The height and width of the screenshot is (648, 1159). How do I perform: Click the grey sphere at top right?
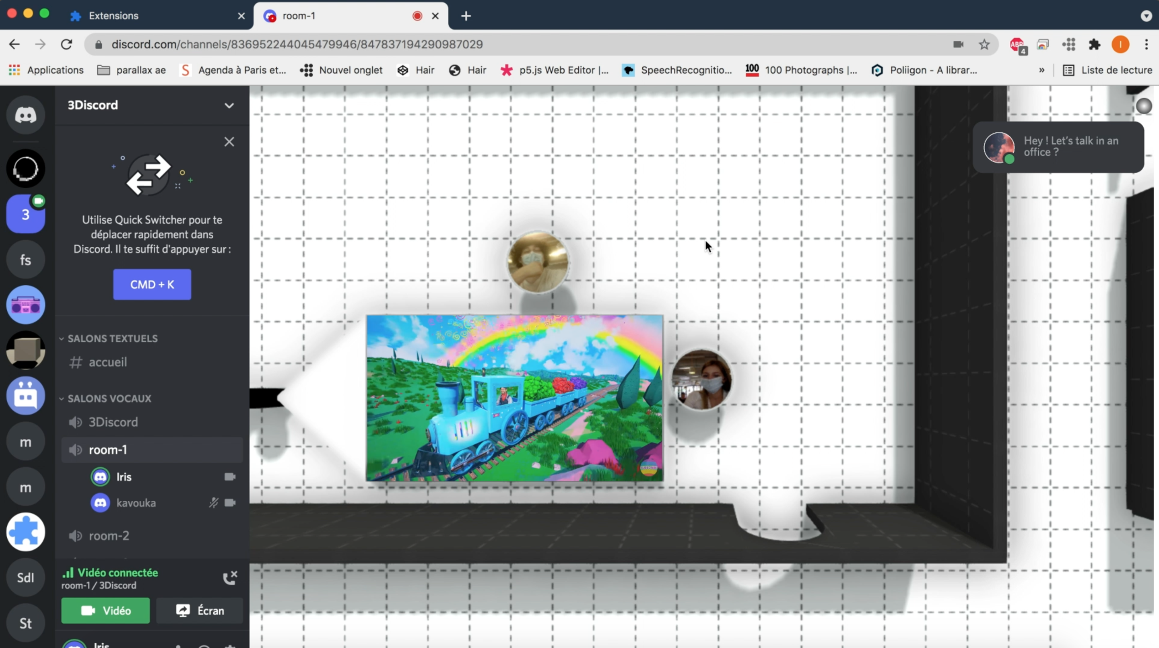1144,106
